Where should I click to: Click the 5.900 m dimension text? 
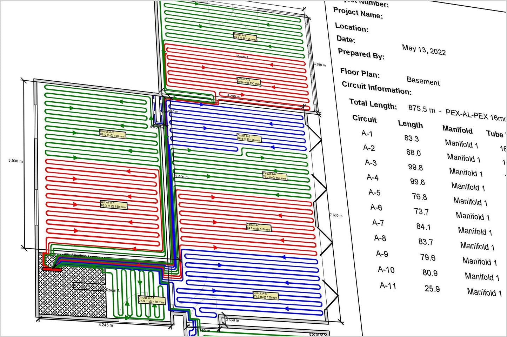(x=15, y=161)
